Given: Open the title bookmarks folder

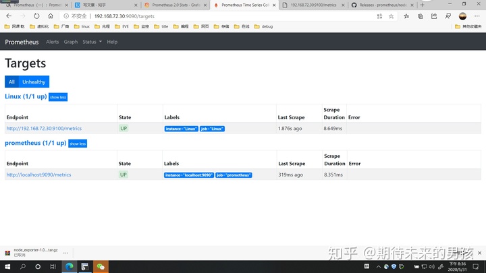Looking at the screenshot, I should (161, 26).
